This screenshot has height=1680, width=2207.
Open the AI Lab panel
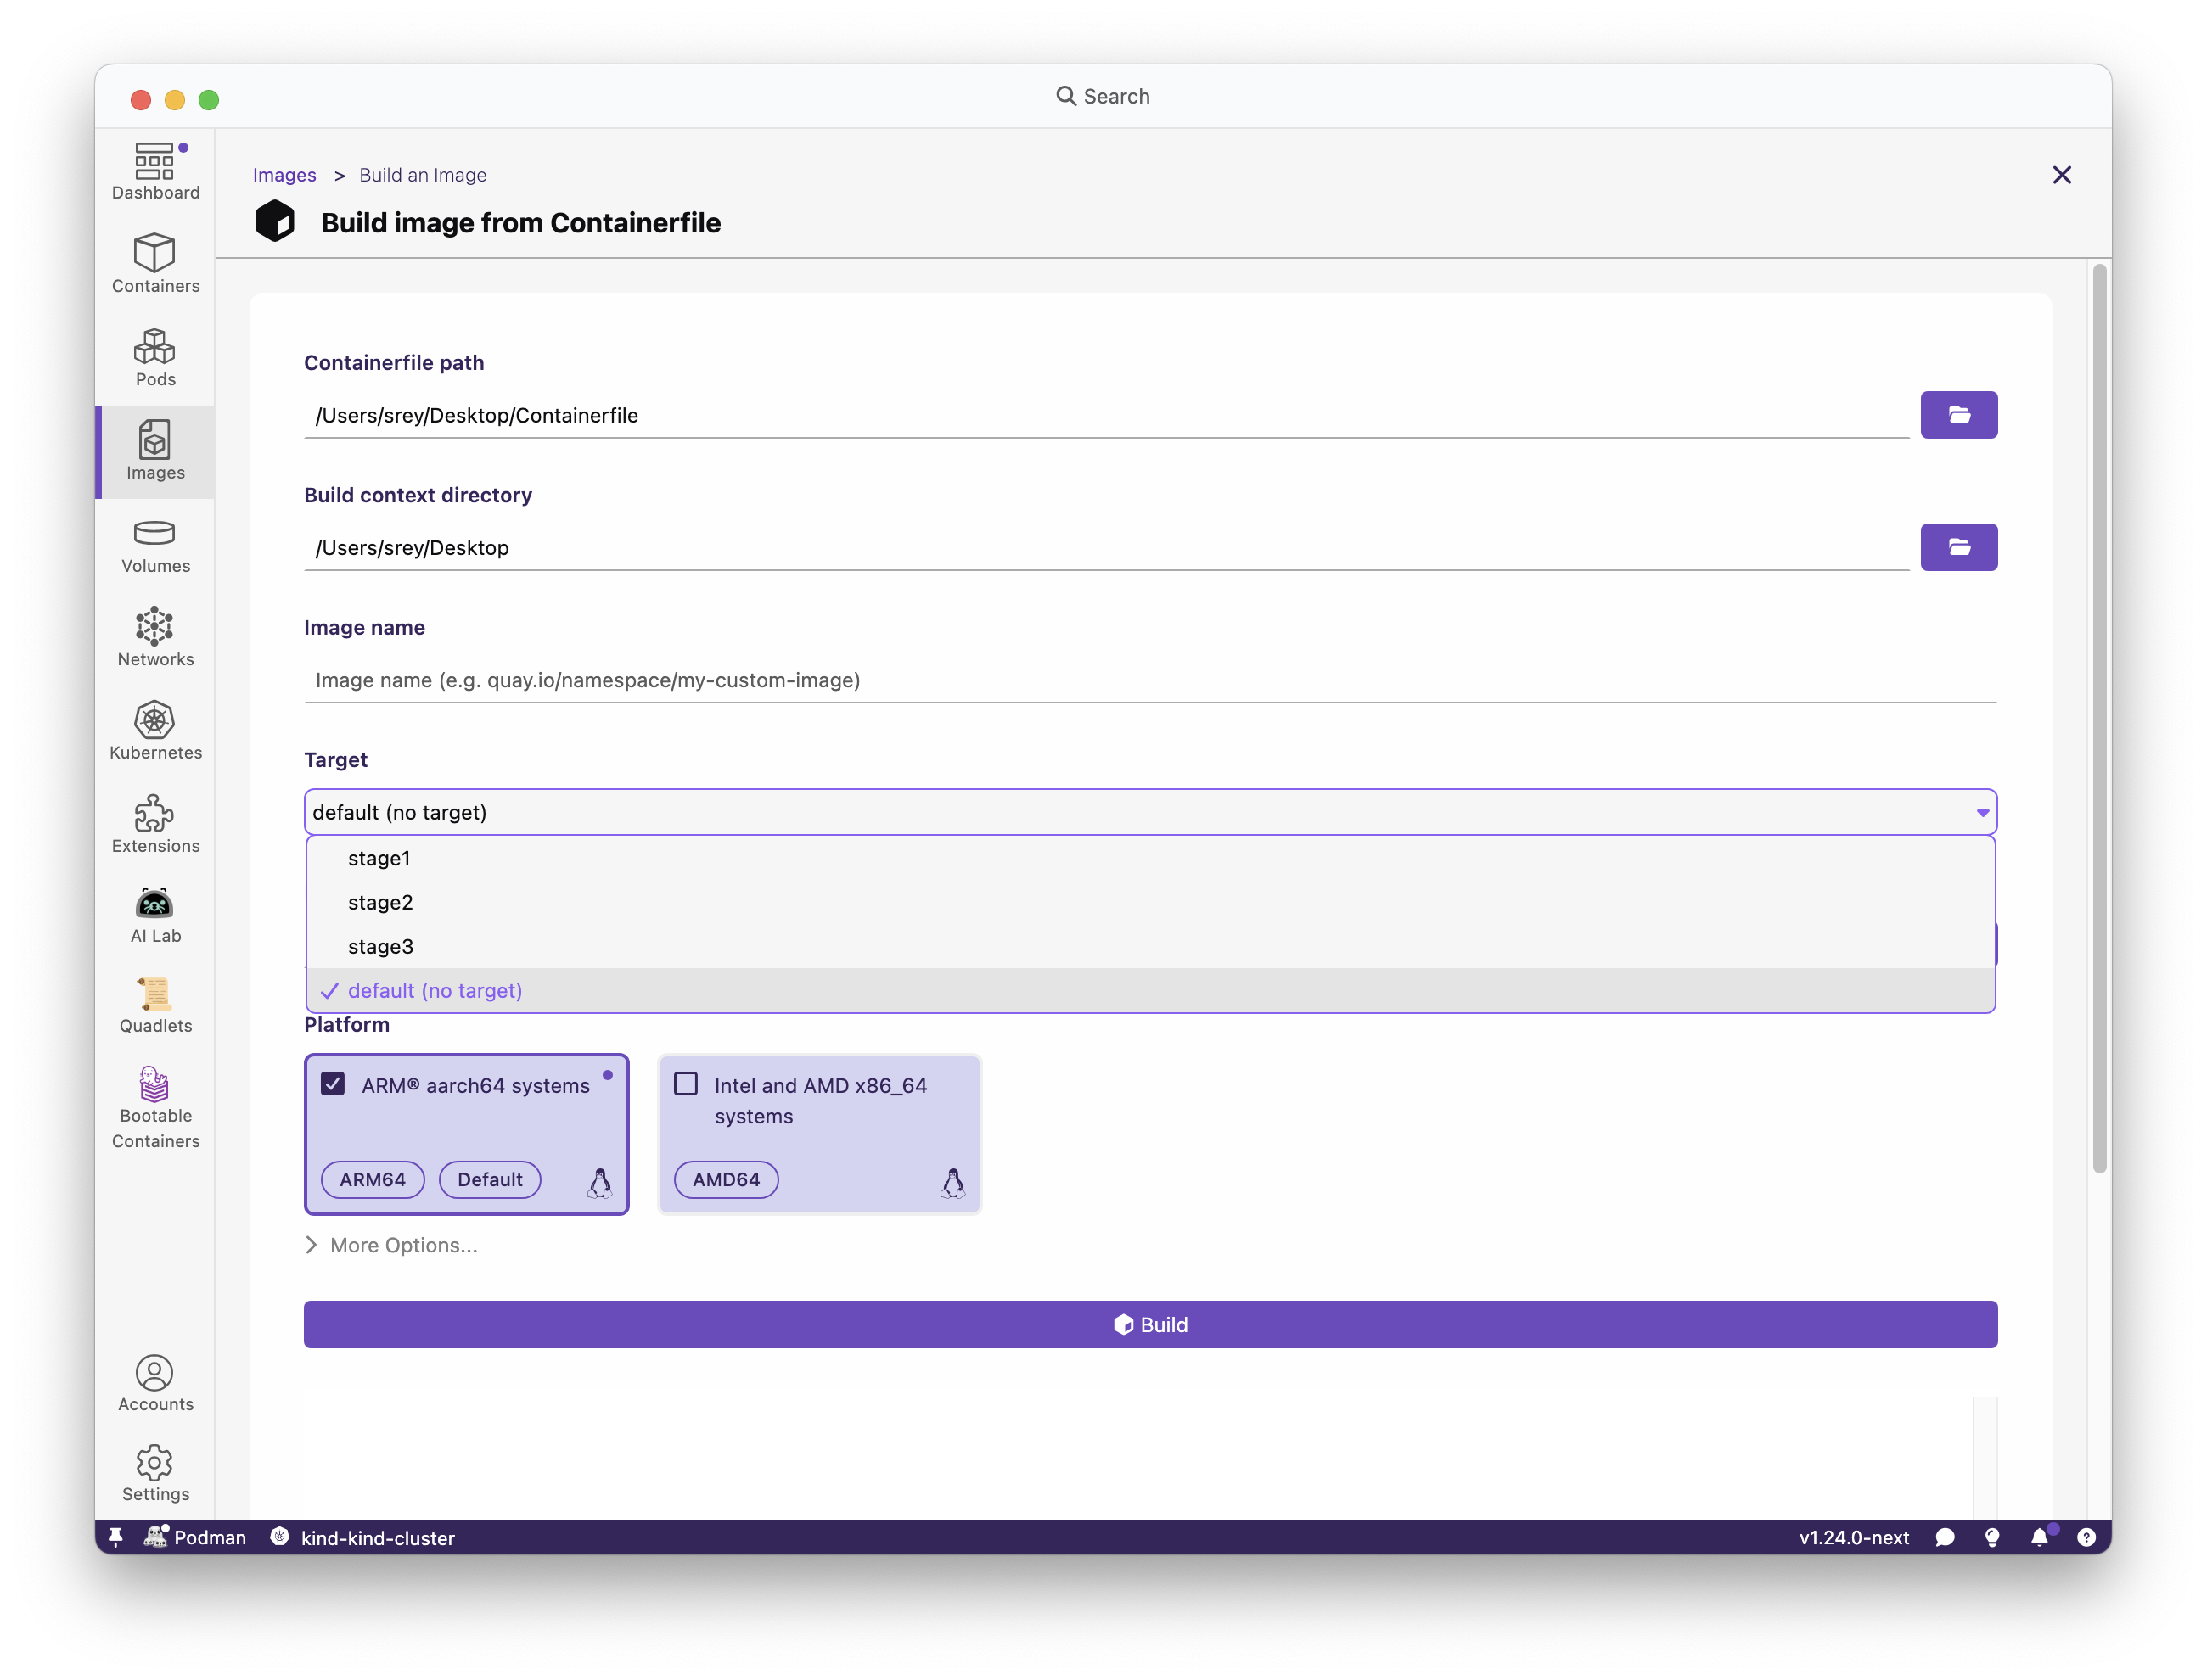point(154,912)
